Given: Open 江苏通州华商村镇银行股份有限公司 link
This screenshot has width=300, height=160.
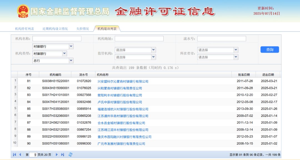Looking at the screenshot, I should 123,116.
